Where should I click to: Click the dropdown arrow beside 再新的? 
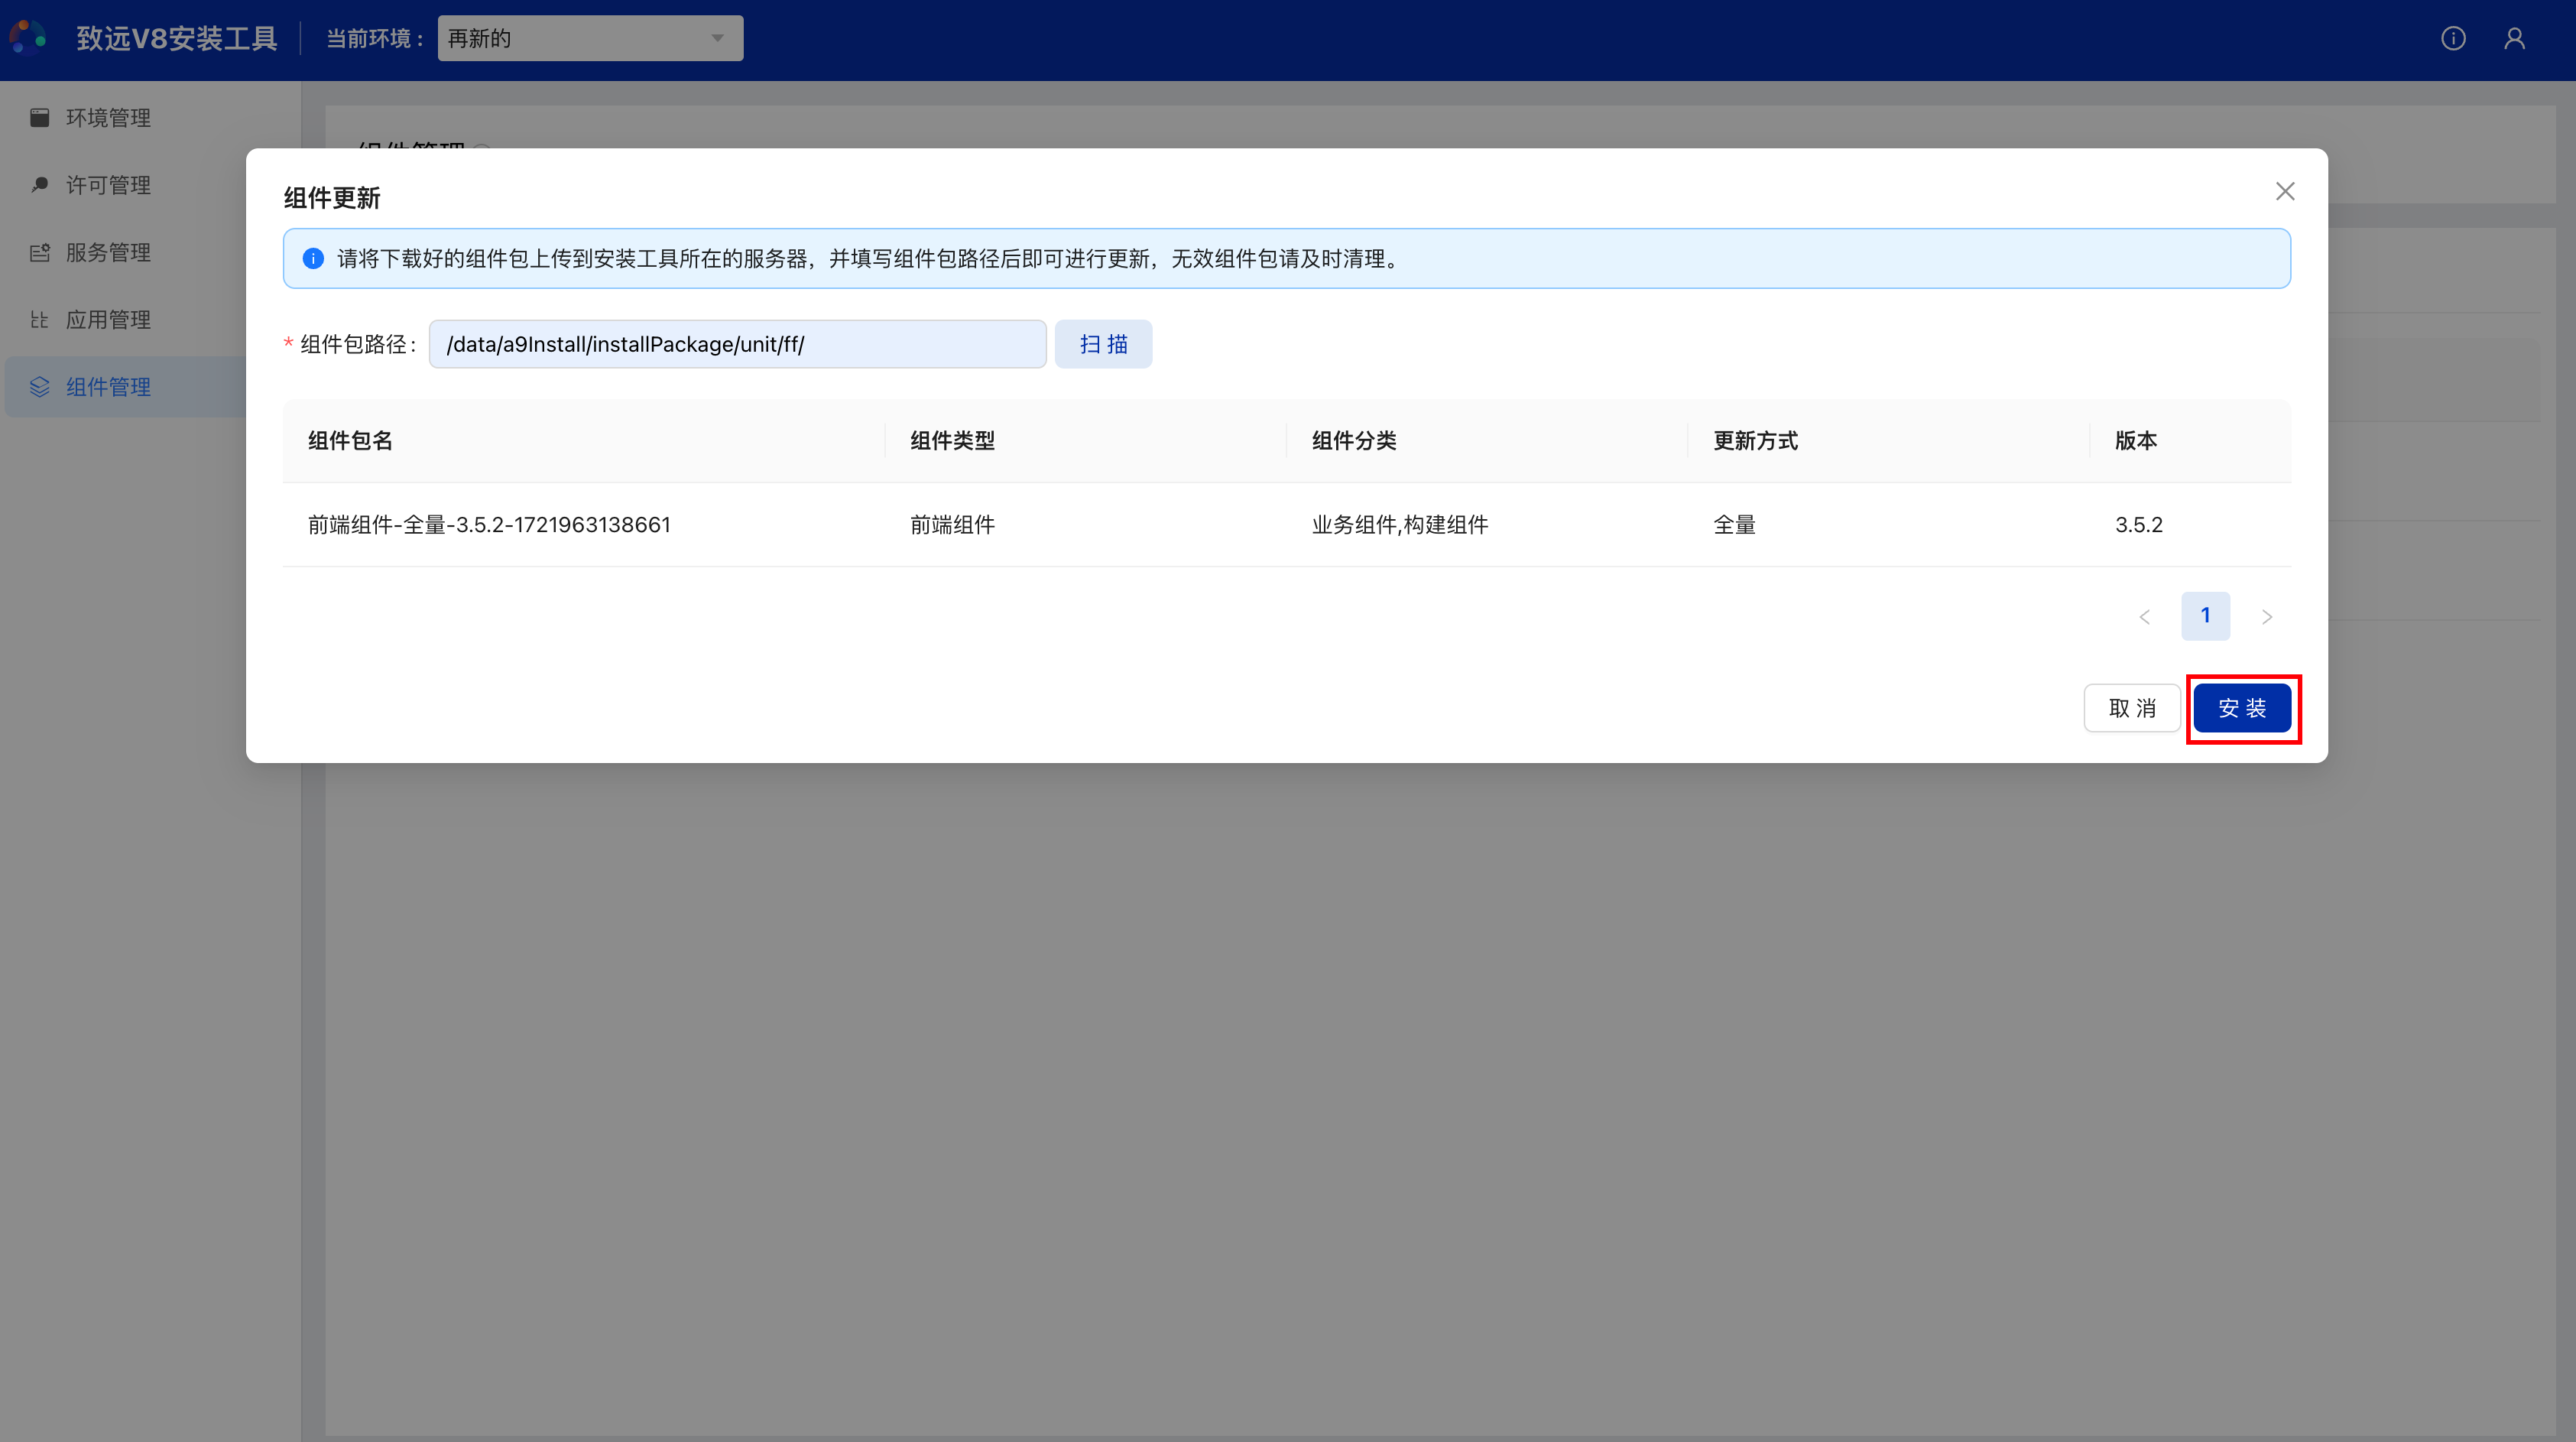(x=717, y=38)
